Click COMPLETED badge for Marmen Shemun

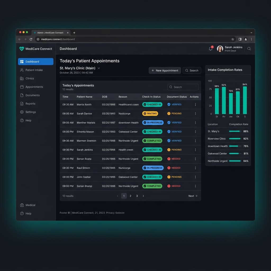point(152,141)
